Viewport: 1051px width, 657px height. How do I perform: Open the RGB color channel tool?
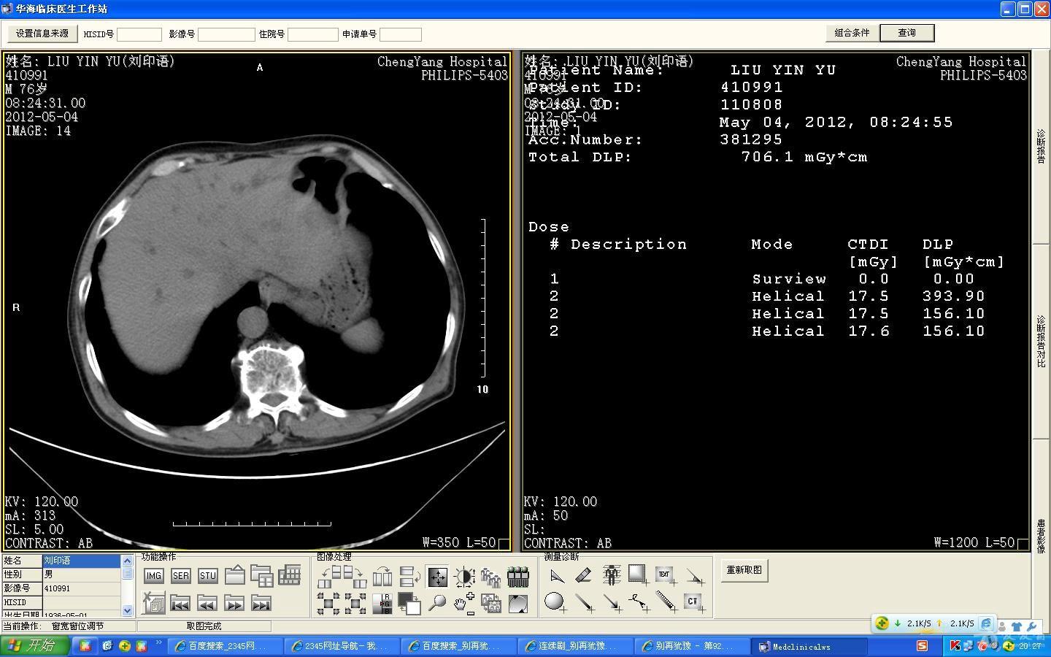coord(382,604)
